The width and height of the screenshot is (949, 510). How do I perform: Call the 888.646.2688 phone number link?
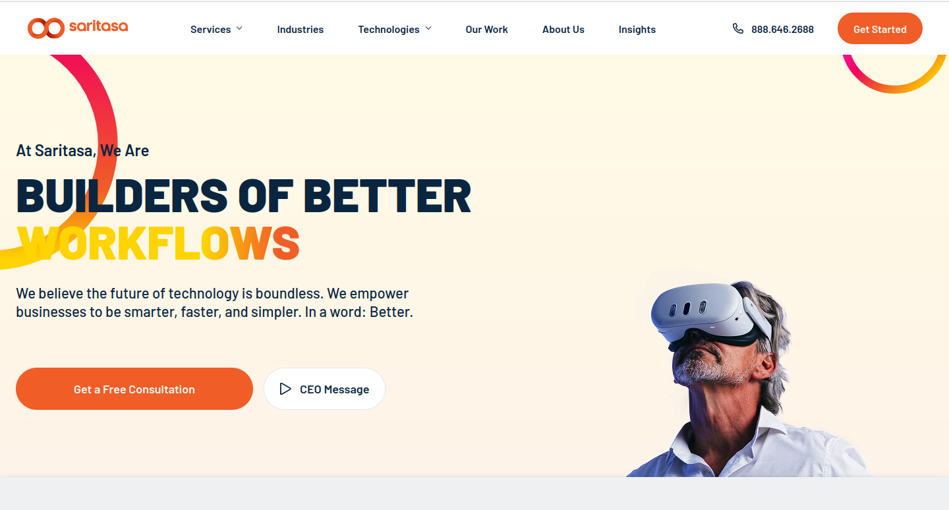click(x=782, y=29)
